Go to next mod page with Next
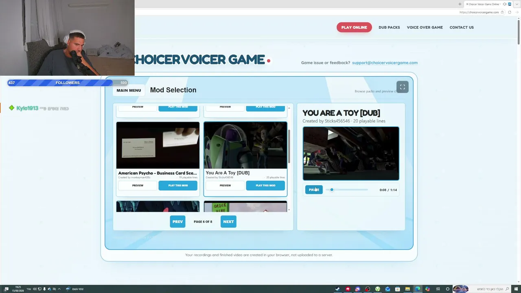 tap(228, 222)
